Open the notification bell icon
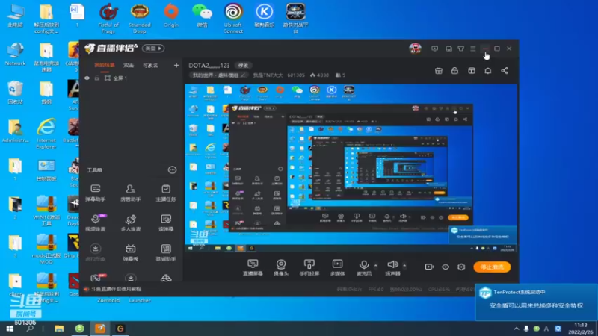Image resolution: width=598 pixels, height=336 pixels. coord(488,71)
